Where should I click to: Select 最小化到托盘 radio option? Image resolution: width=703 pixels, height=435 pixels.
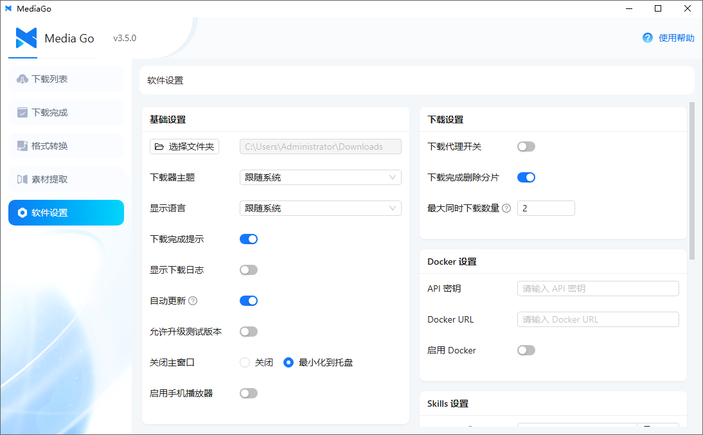[x=289, y=362]
